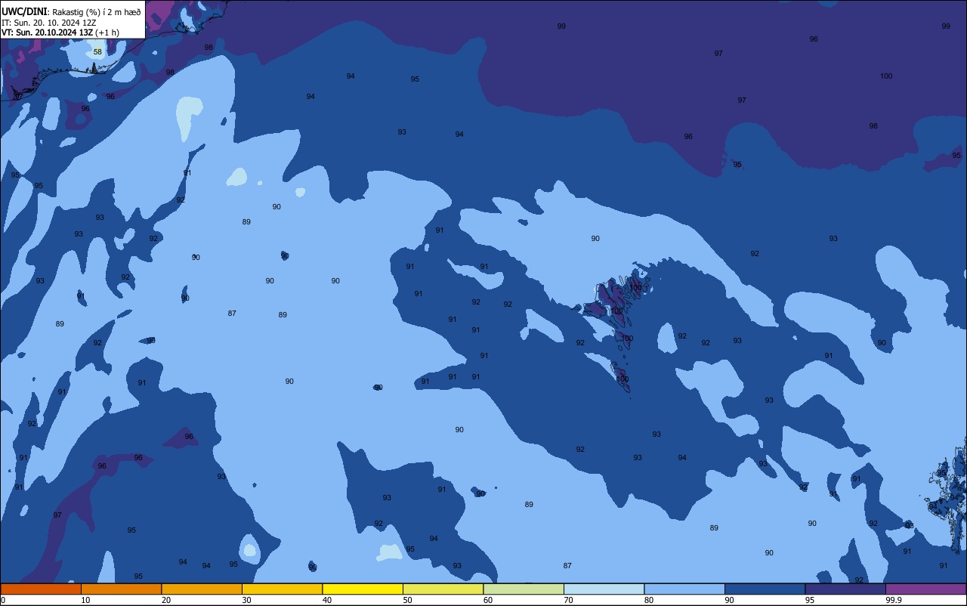Screen dimensions: 967x606
Task: Click the legend tick label '70'
Action: click(568, 600)
